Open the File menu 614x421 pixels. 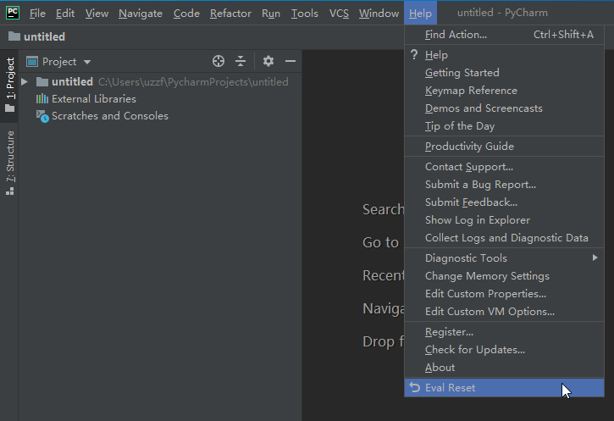click(x=37, y=14)
